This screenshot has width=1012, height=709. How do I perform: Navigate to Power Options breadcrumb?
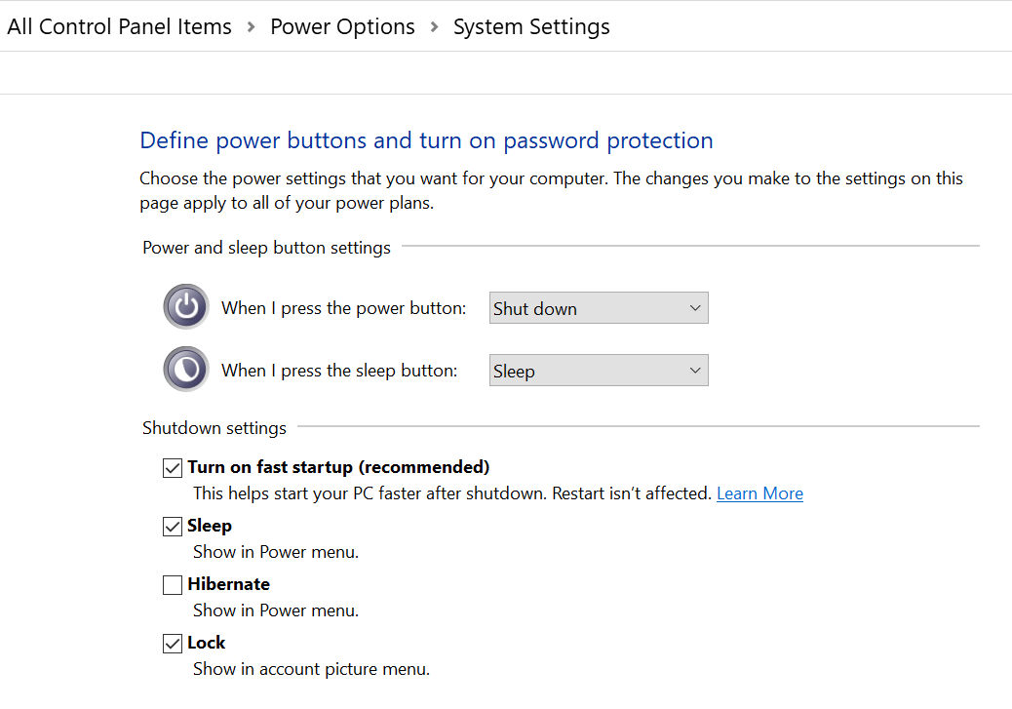pos(342,27)
